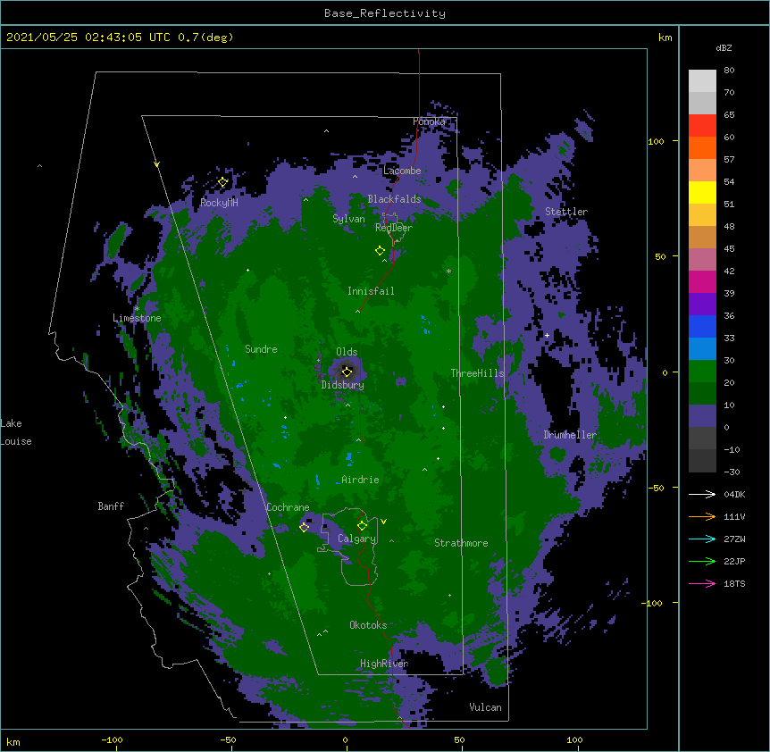Click the ThreeHills label

pyautogui.click(x=478, y=373)
